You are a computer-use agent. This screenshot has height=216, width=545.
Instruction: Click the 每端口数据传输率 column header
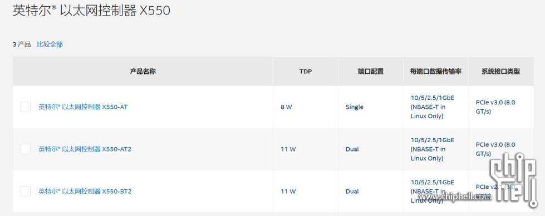(x=435, y=72)
